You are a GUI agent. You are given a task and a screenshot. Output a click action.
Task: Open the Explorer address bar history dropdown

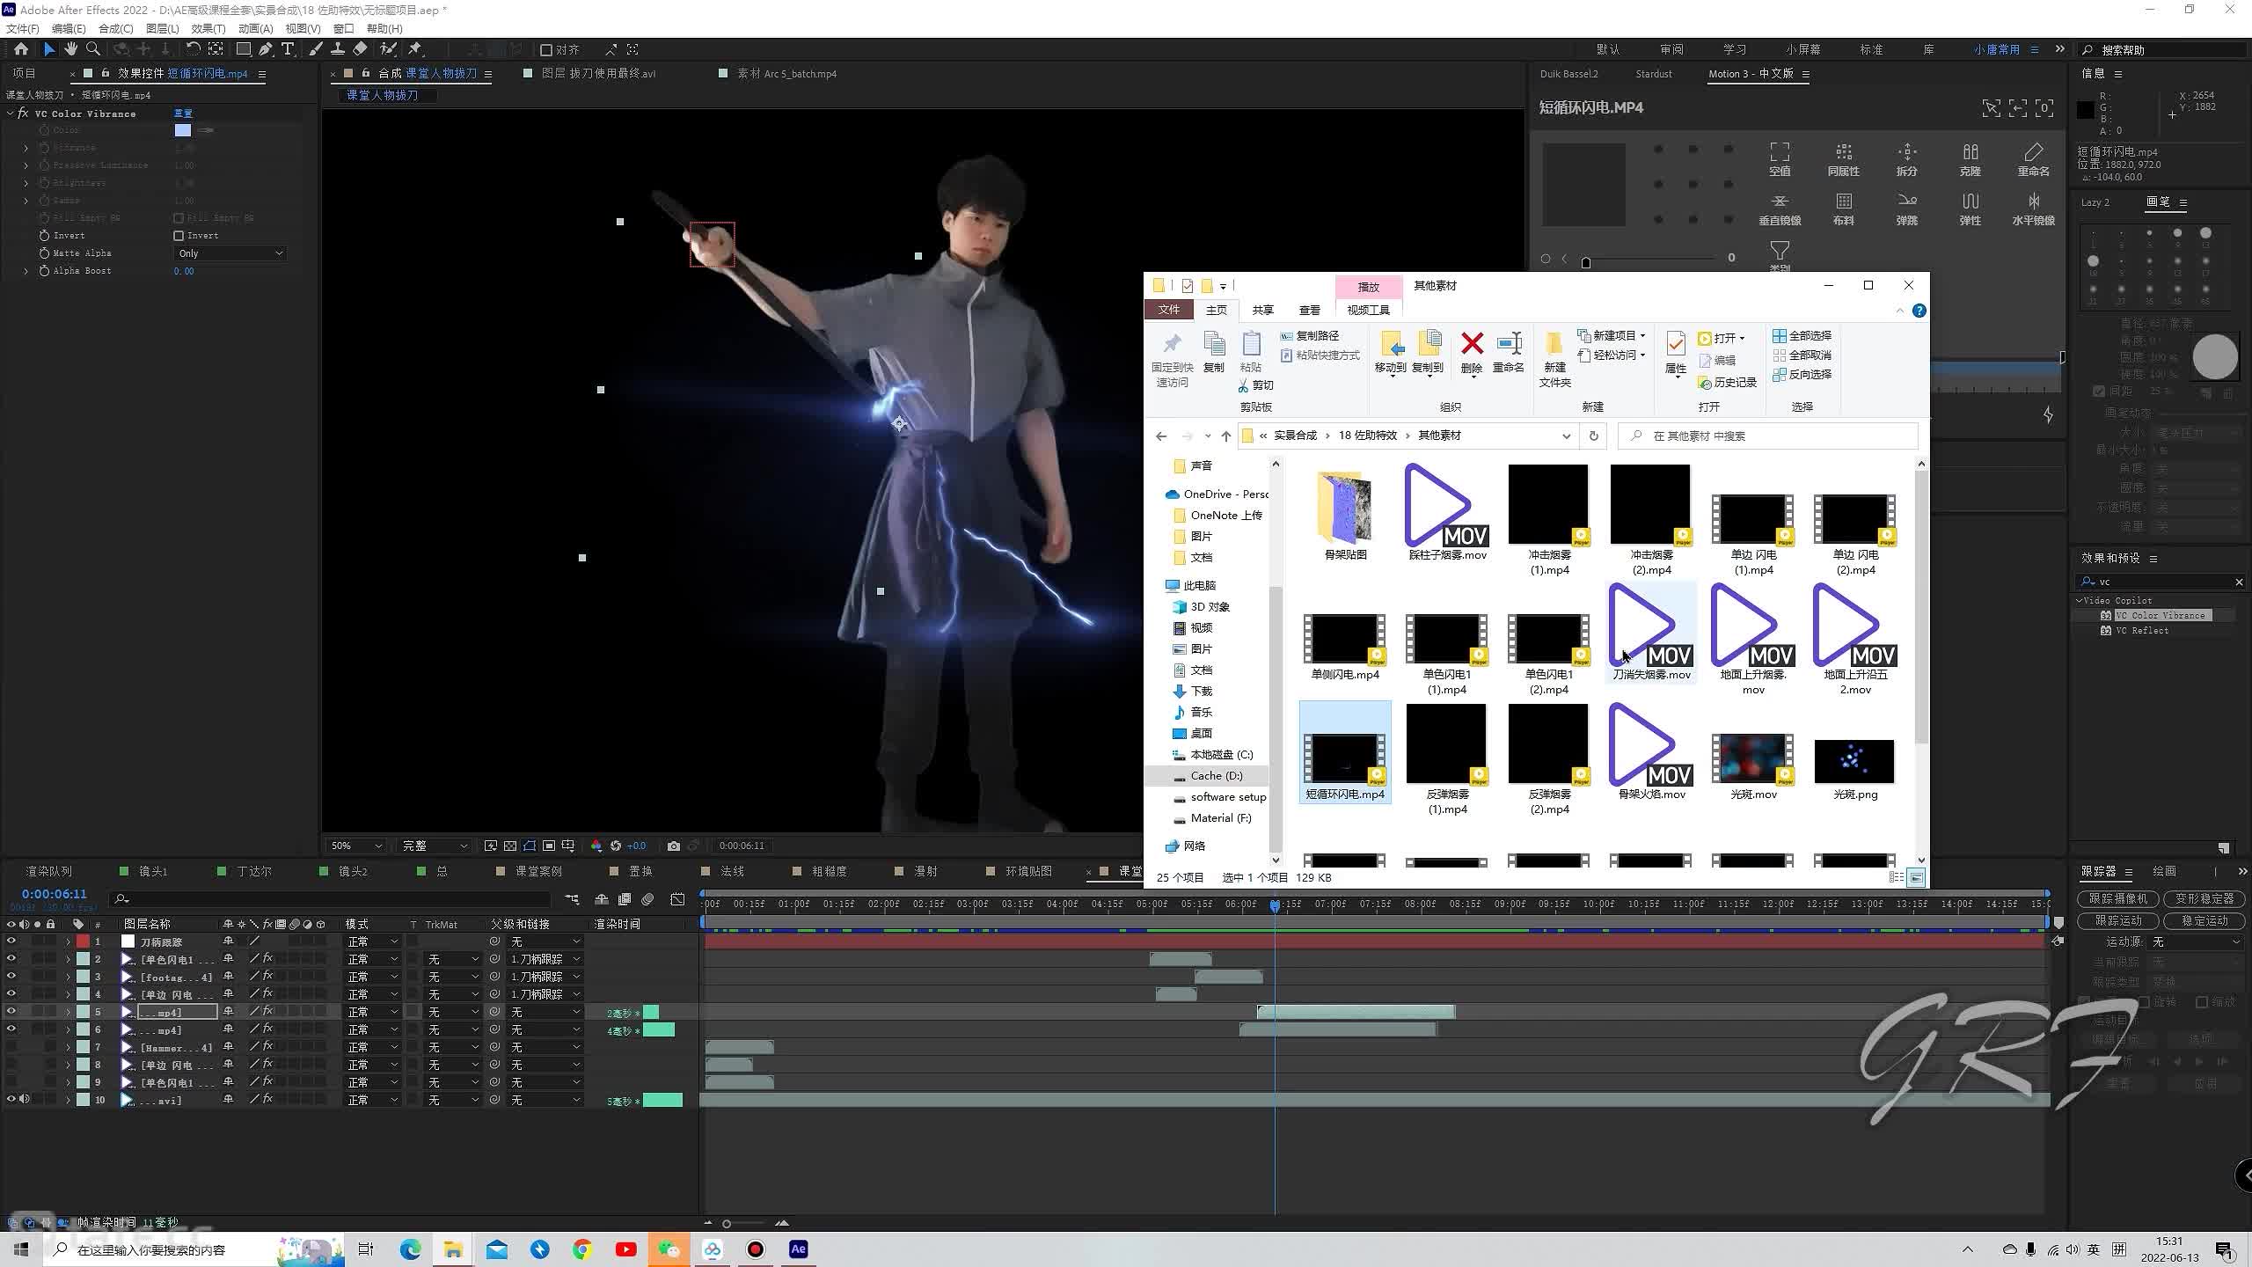(x=1566, y=436)
